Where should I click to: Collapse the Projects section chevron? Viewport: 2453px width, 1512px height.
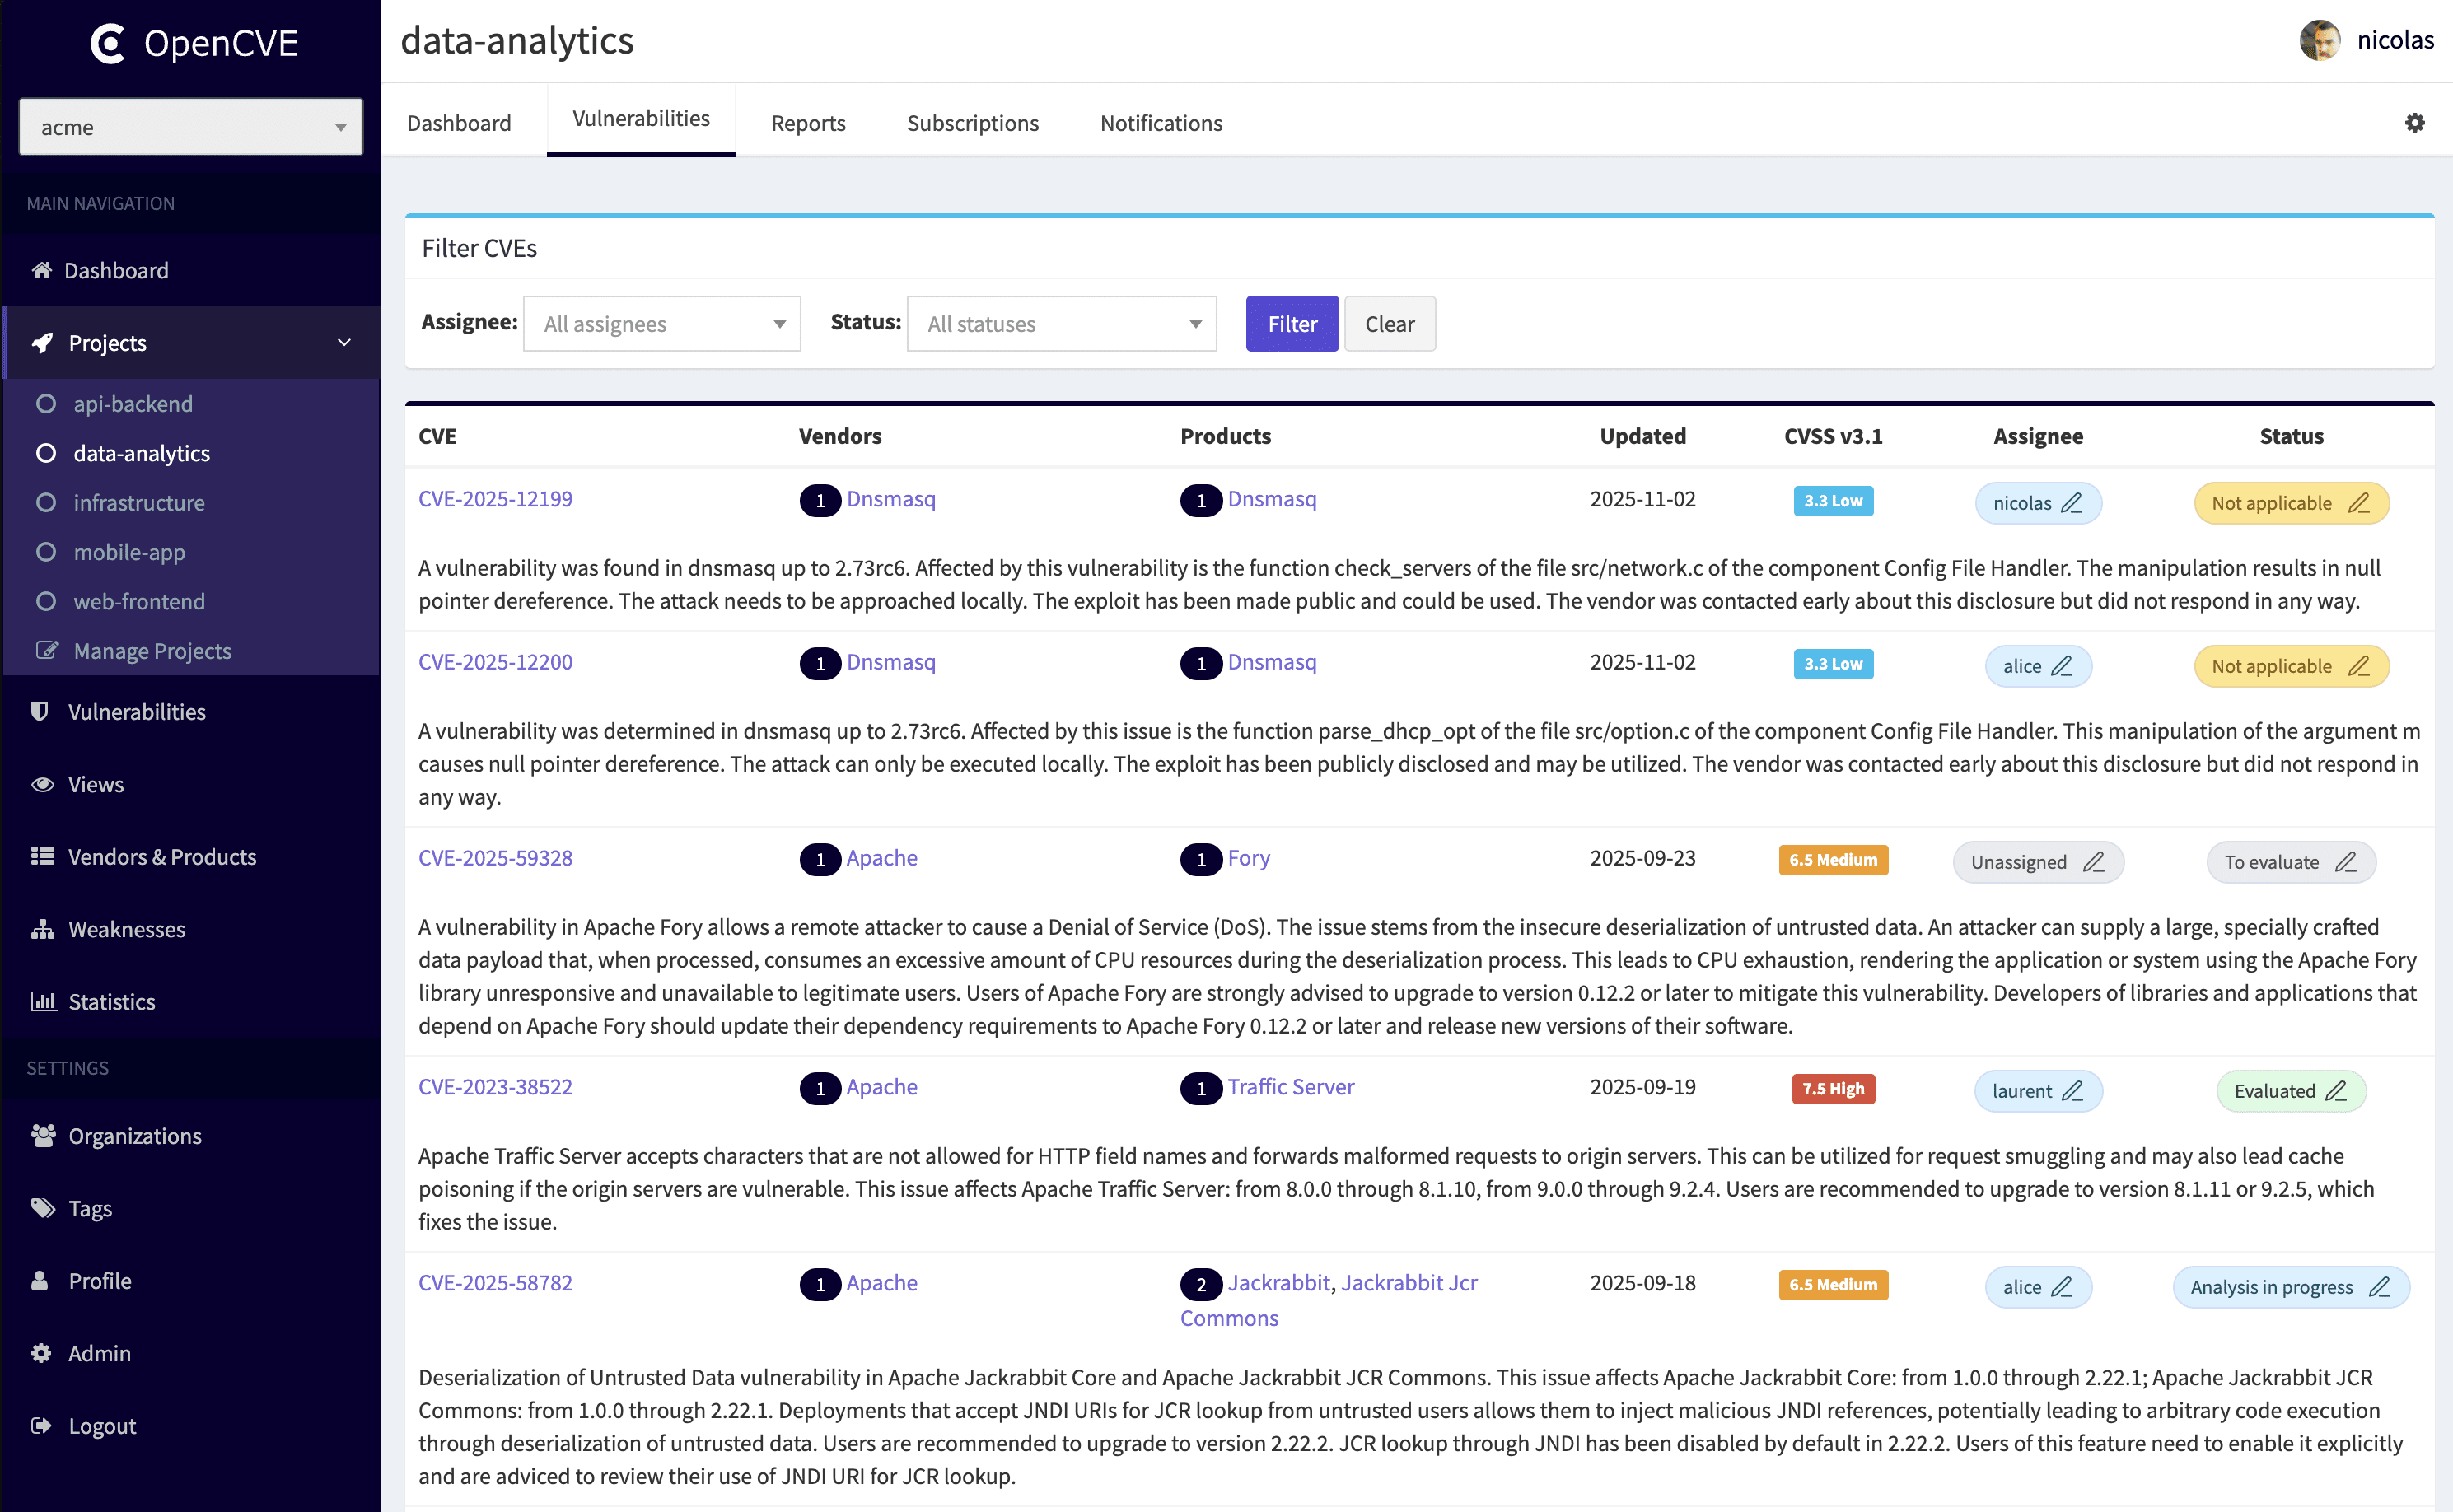click(x=345, y=343)
